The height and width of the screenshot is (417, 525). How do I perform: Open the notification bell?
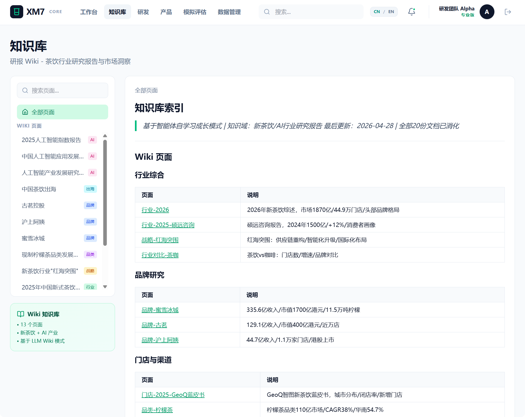[412, 12]
